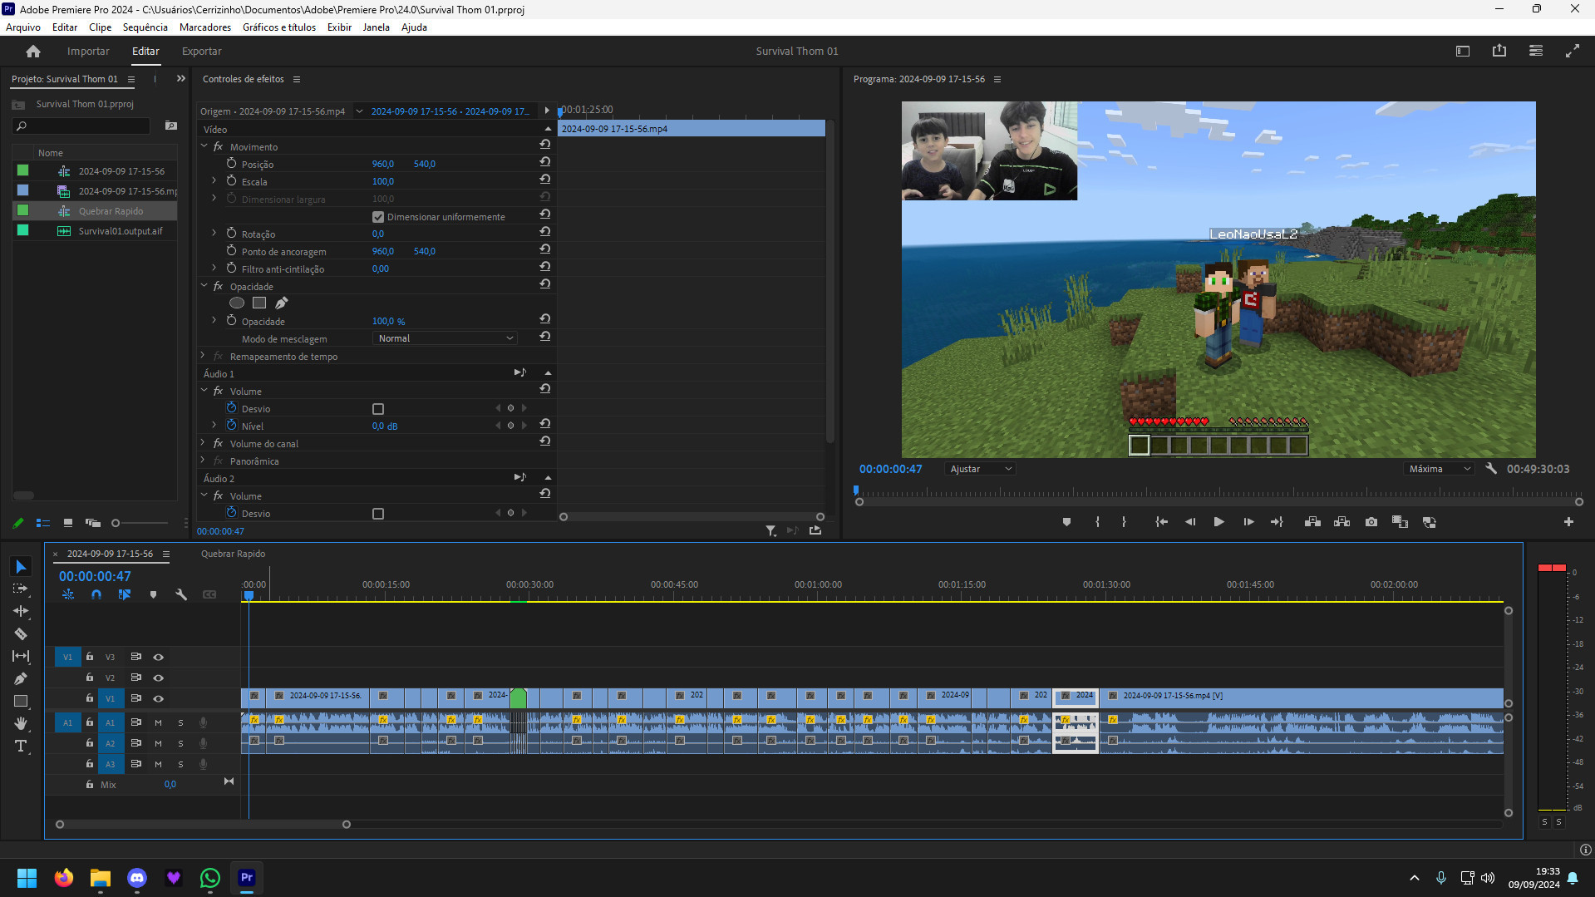The height and width of the screenshot is (897, 1595).
Task: Step forward one frame in Program monitor
Action: [1248, 522]
